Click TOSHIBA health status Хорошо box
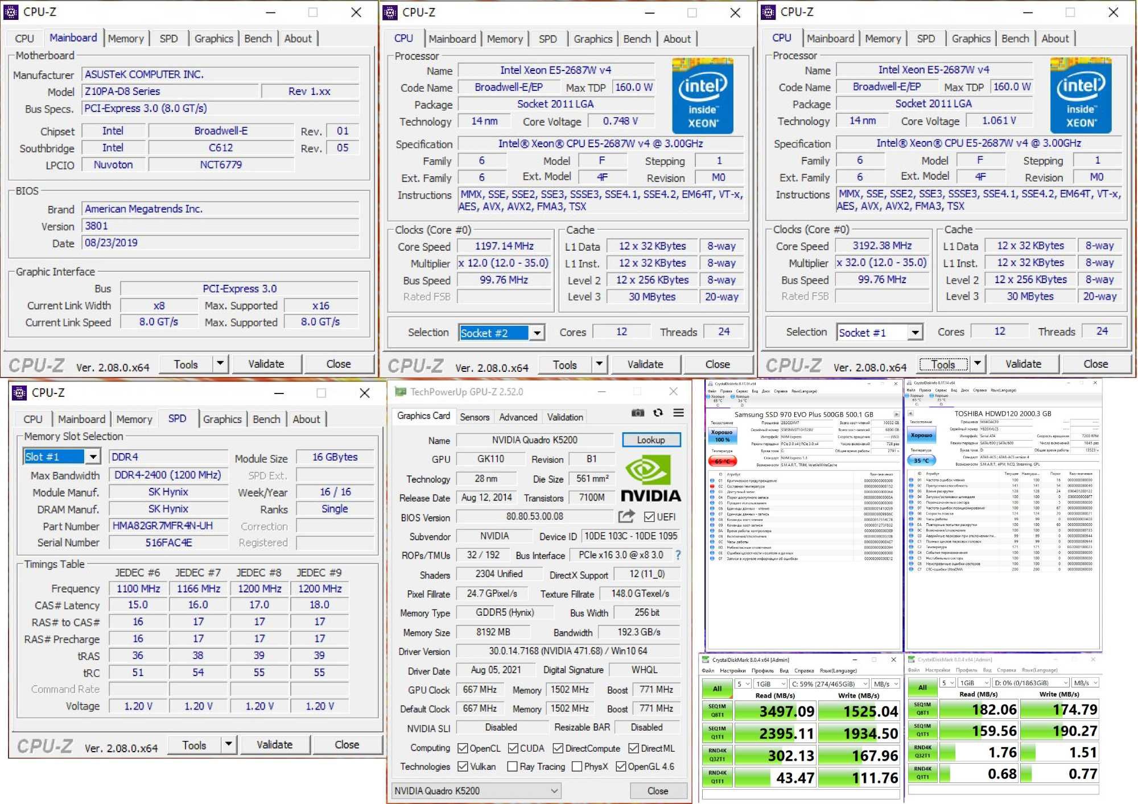 point(921,436)
